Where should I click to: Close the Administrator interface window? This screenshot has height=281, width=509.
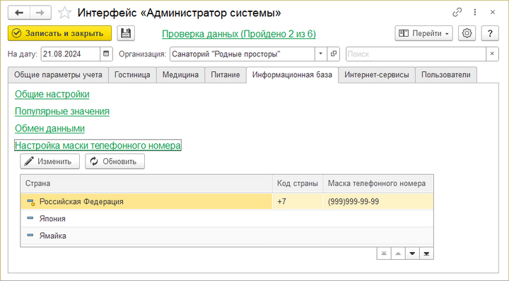[493, 12]
